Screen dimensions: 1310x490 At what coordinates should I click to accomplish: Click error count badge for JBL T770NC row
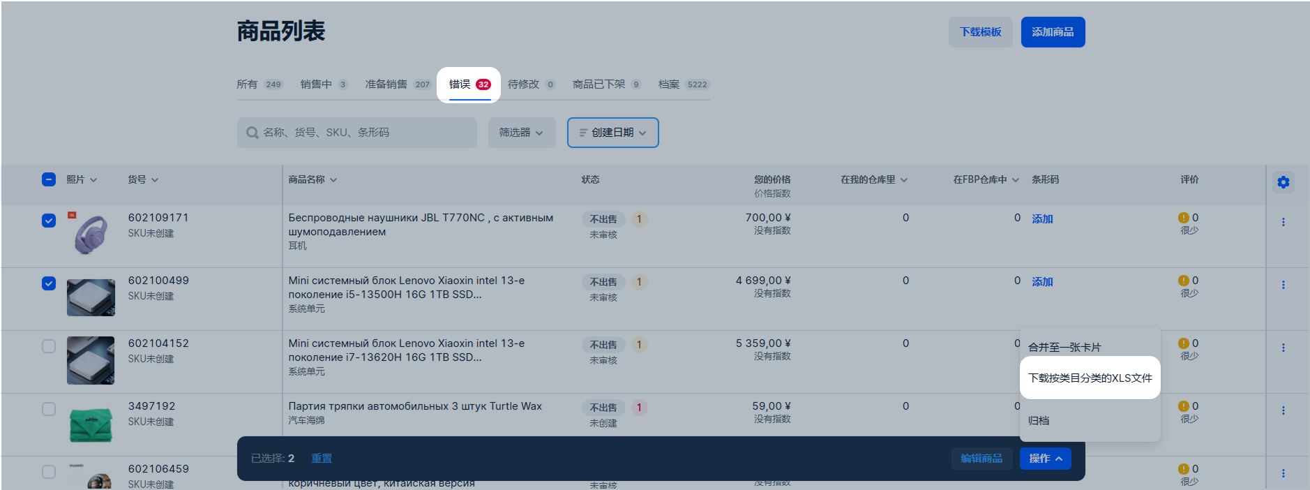(x=639, y=219)
